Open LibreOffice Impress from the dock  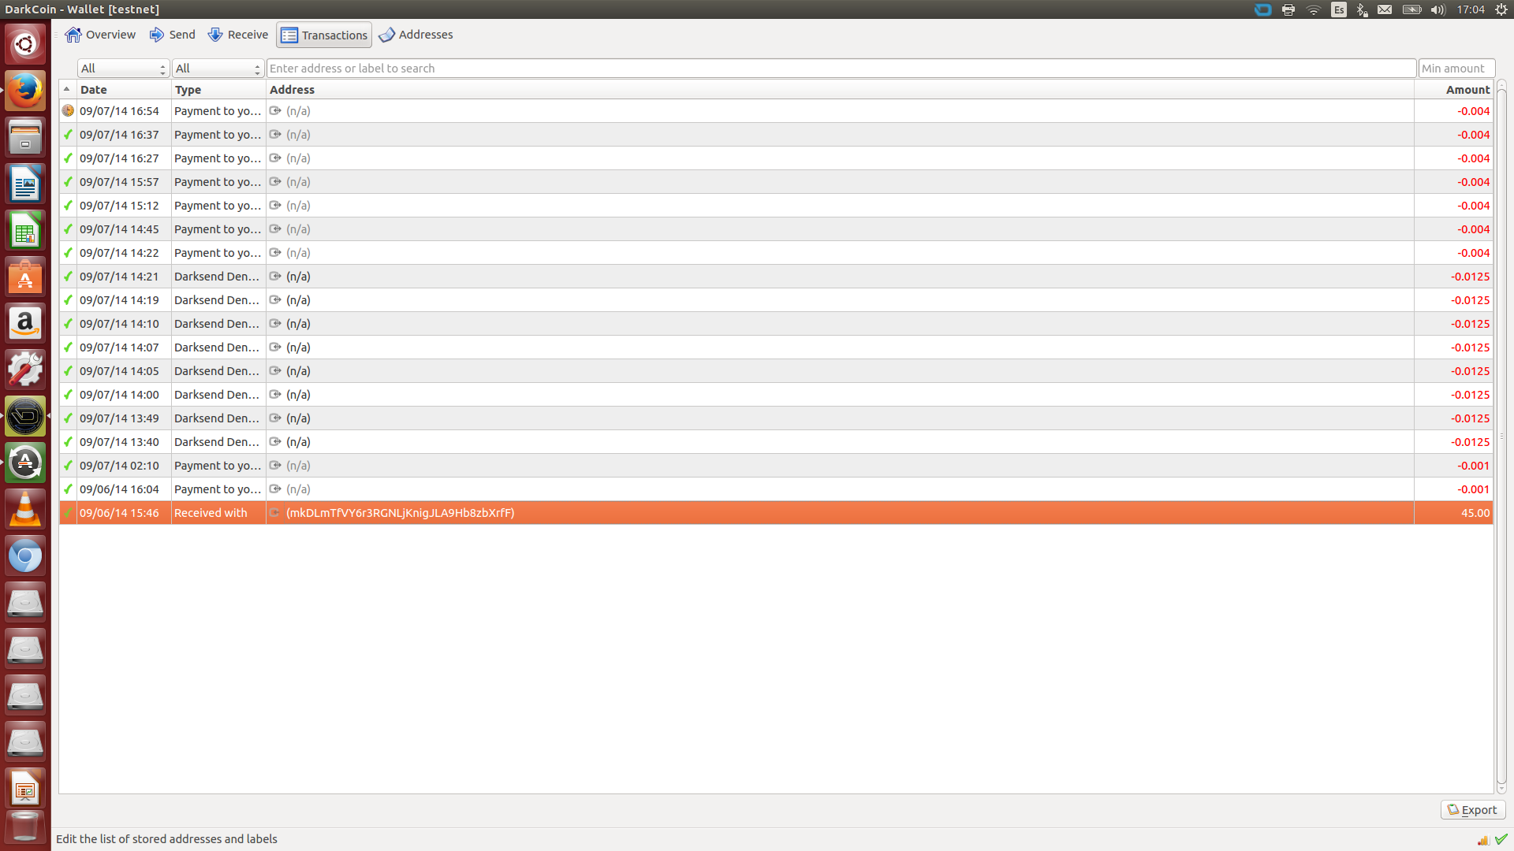tap(25, 788)
